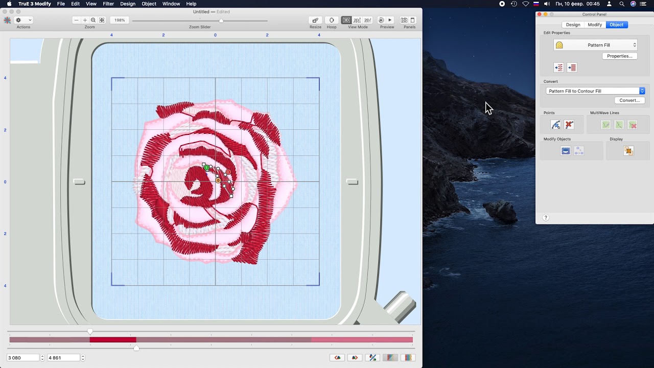This screenshot has height=368, width=654.
Task: Click the Properties... button
Action: click(x=619, y=56)
